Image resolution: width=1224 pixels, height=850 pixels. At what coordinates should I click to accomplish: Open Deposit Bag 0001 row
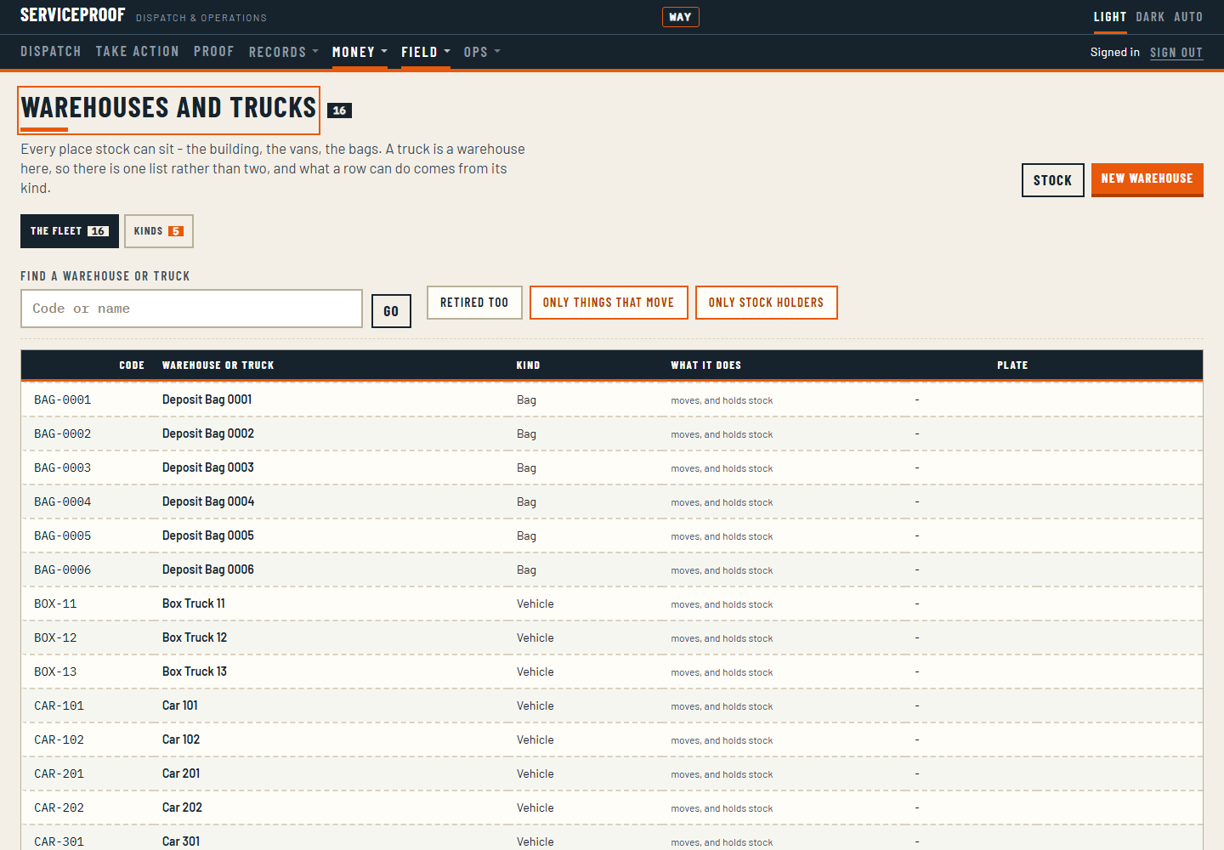[612, 399]
